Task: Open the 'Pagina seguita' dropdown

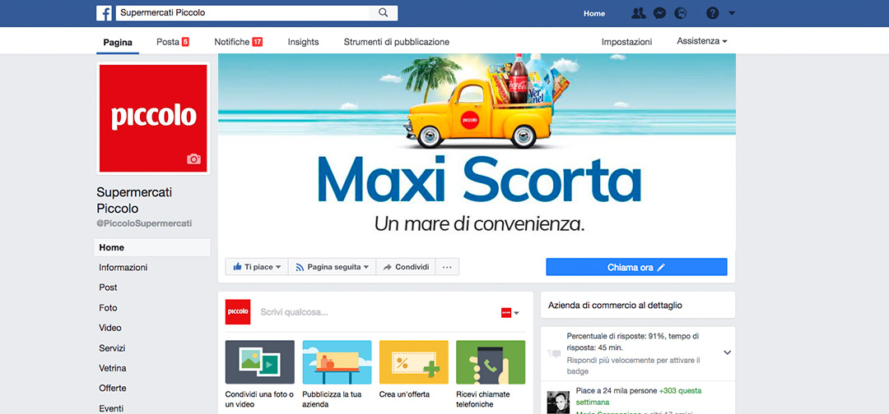Action: pos(333,267)
